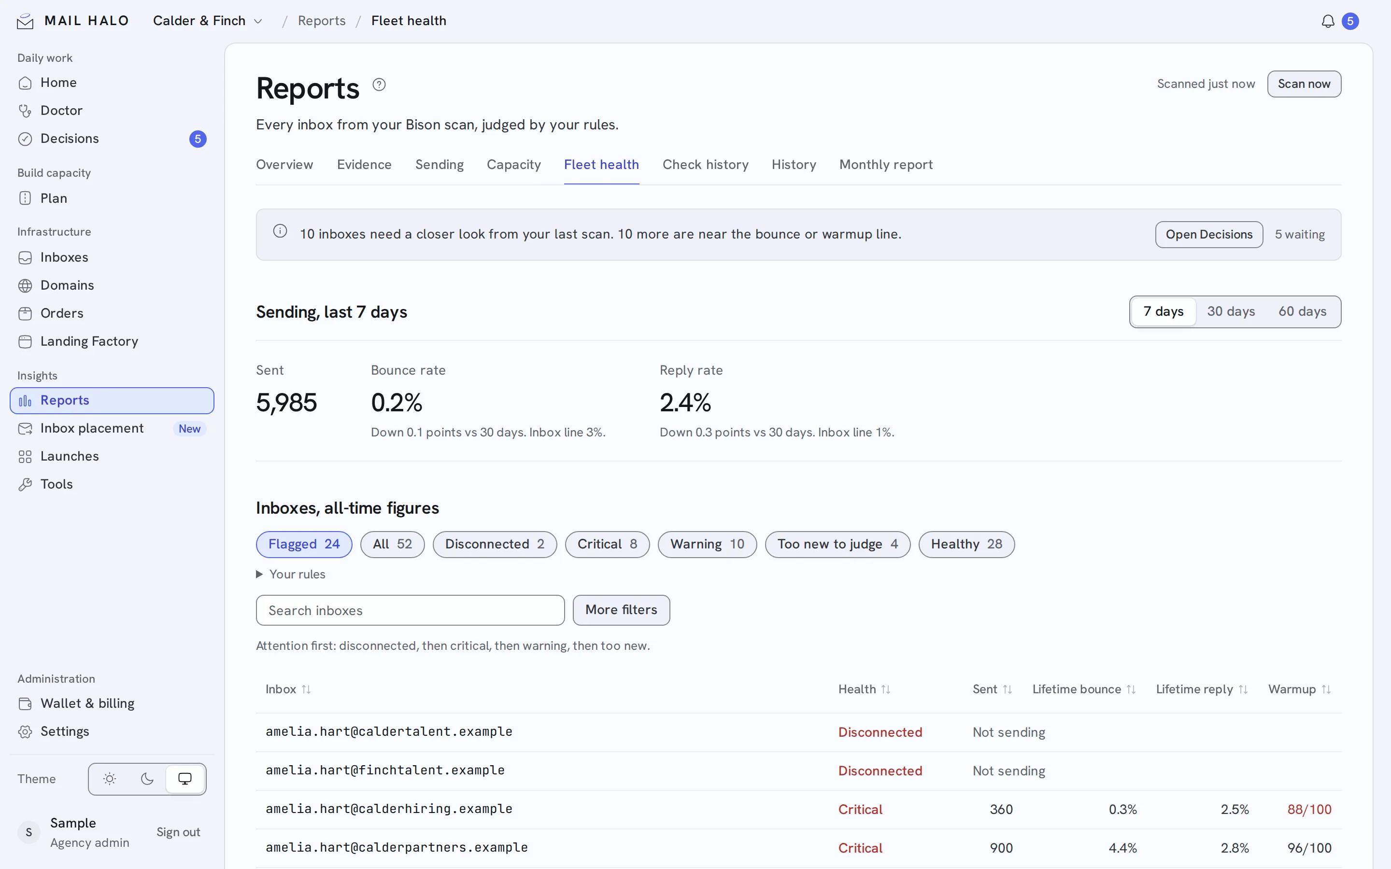Click the Tools wrench icon
The width and height of the screenshot is (1391, 869).
(x=25, y=485)
